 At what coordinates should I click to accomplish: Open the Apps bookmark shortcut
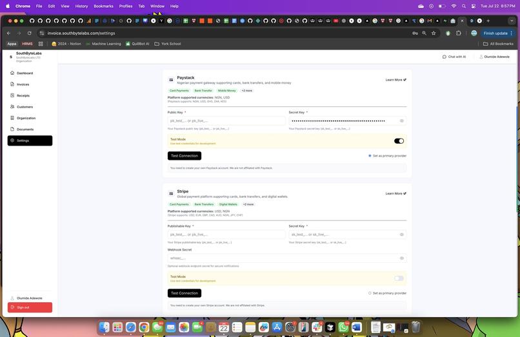[12, 44]
